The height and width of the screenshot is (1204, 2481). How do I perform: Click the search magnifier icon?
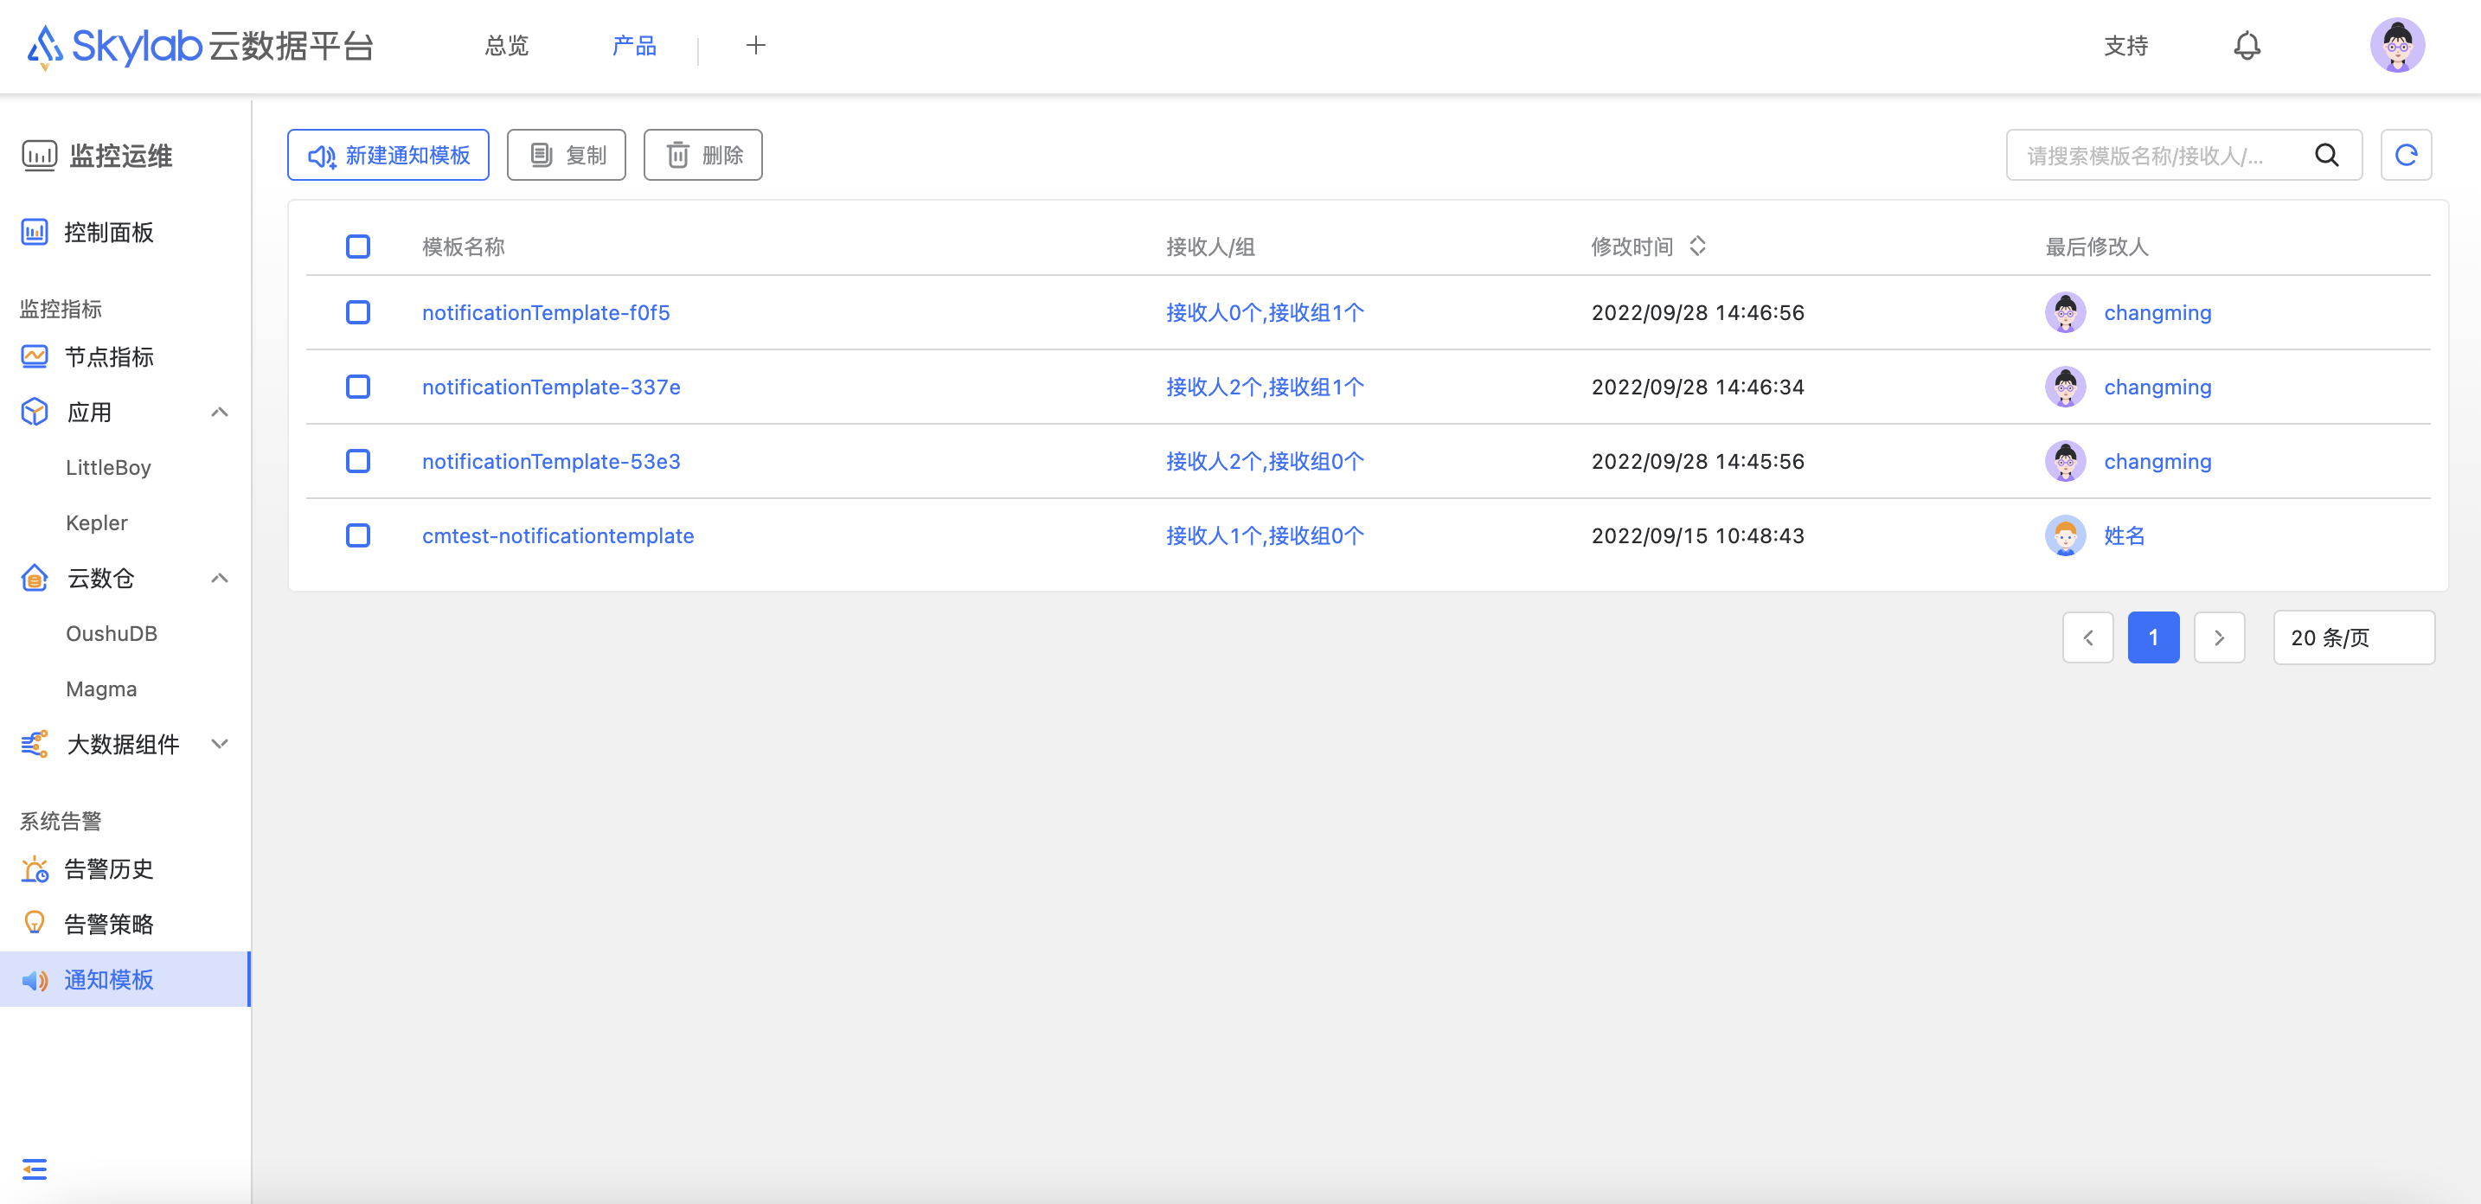click(2326, 155)
